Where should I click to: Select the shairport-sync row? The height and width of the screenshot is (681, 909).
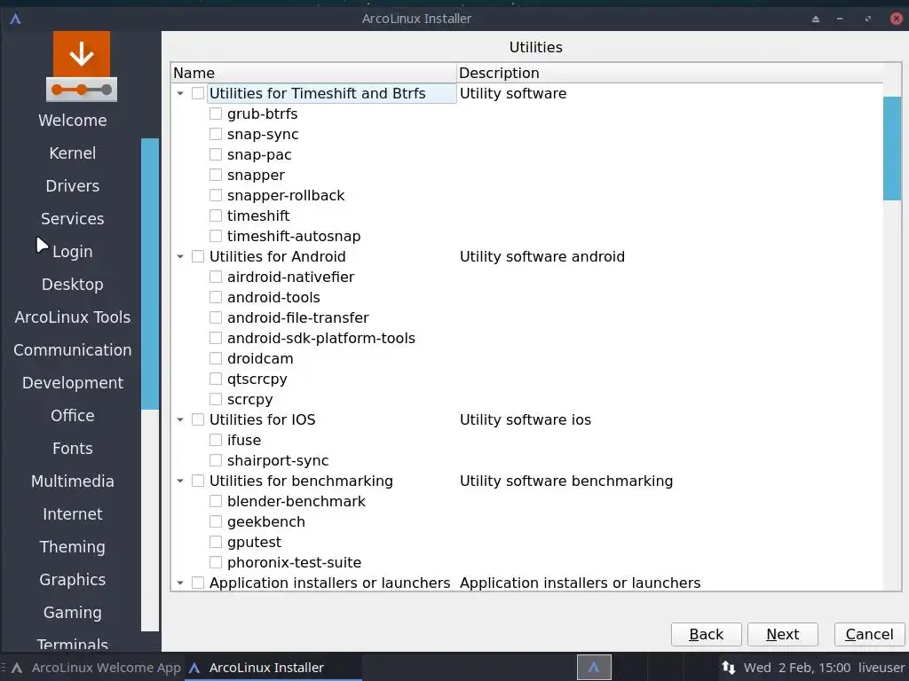point(278,460)
